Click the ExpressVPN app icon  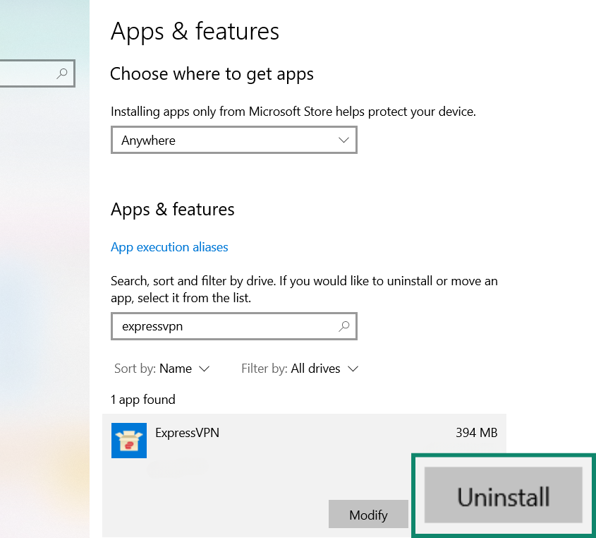[129, 441]
